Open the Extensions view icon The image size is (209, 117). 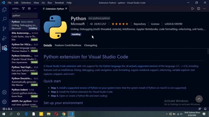[4, 48]
